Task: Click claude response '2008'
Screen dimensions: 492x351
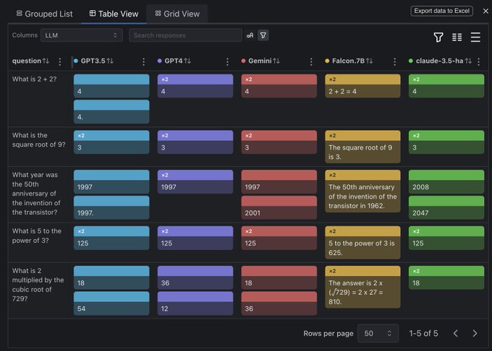Action: tap(446, 181)
